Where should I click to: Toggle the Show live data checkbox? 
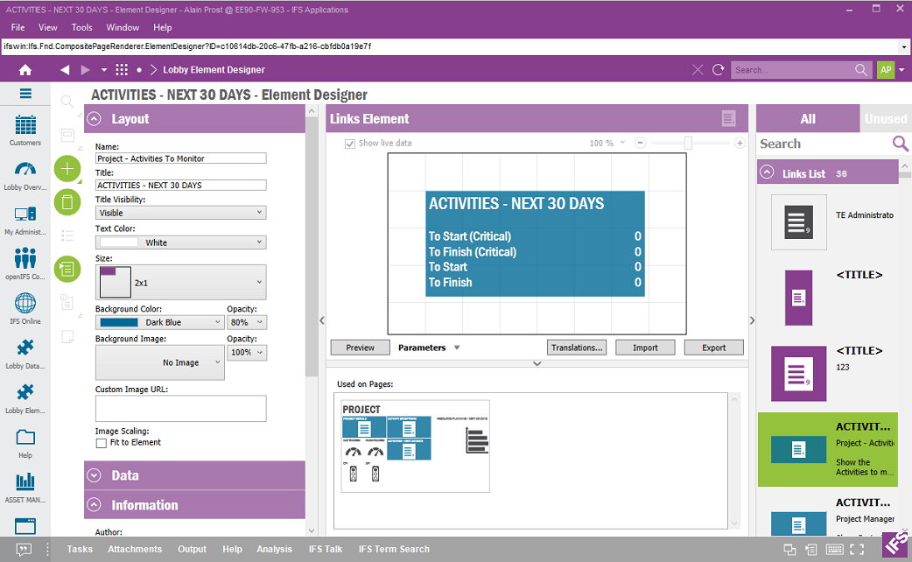click(x=350, y=143)
